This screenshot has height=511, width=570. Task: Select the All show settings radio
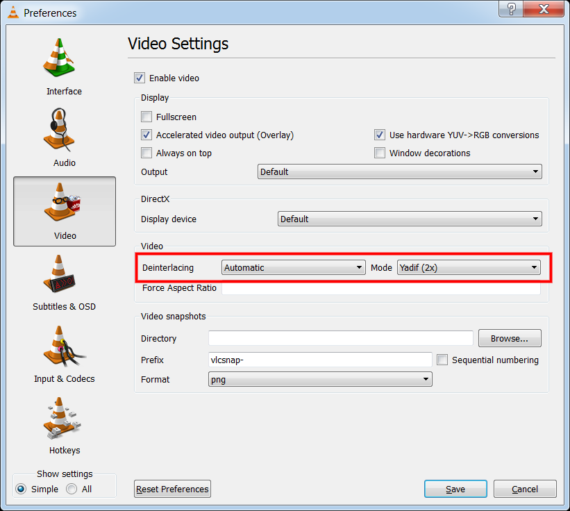coord(72,489)
